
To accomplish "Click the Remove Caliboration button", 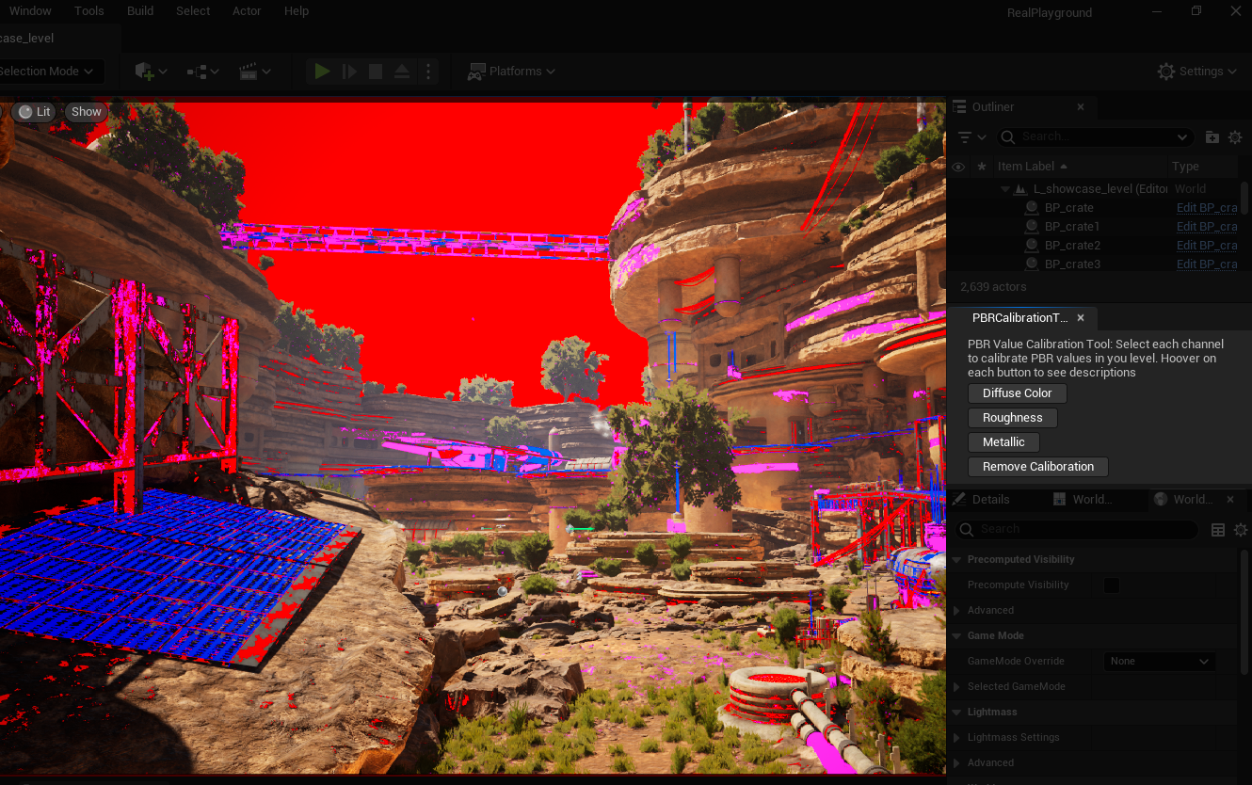I will (x=1038, y=467).
